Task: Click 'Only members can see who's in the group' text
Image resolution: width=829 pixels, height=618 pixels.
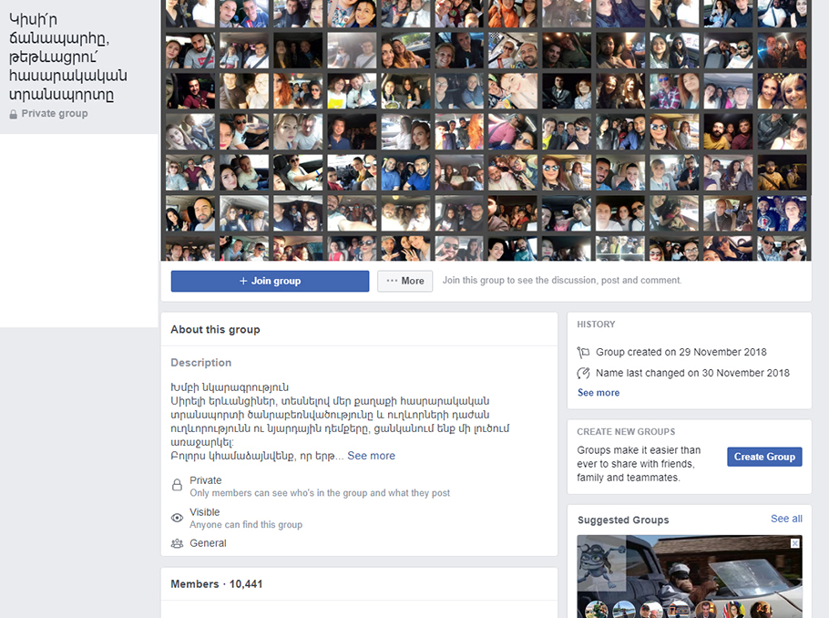Action: [320, 492]
